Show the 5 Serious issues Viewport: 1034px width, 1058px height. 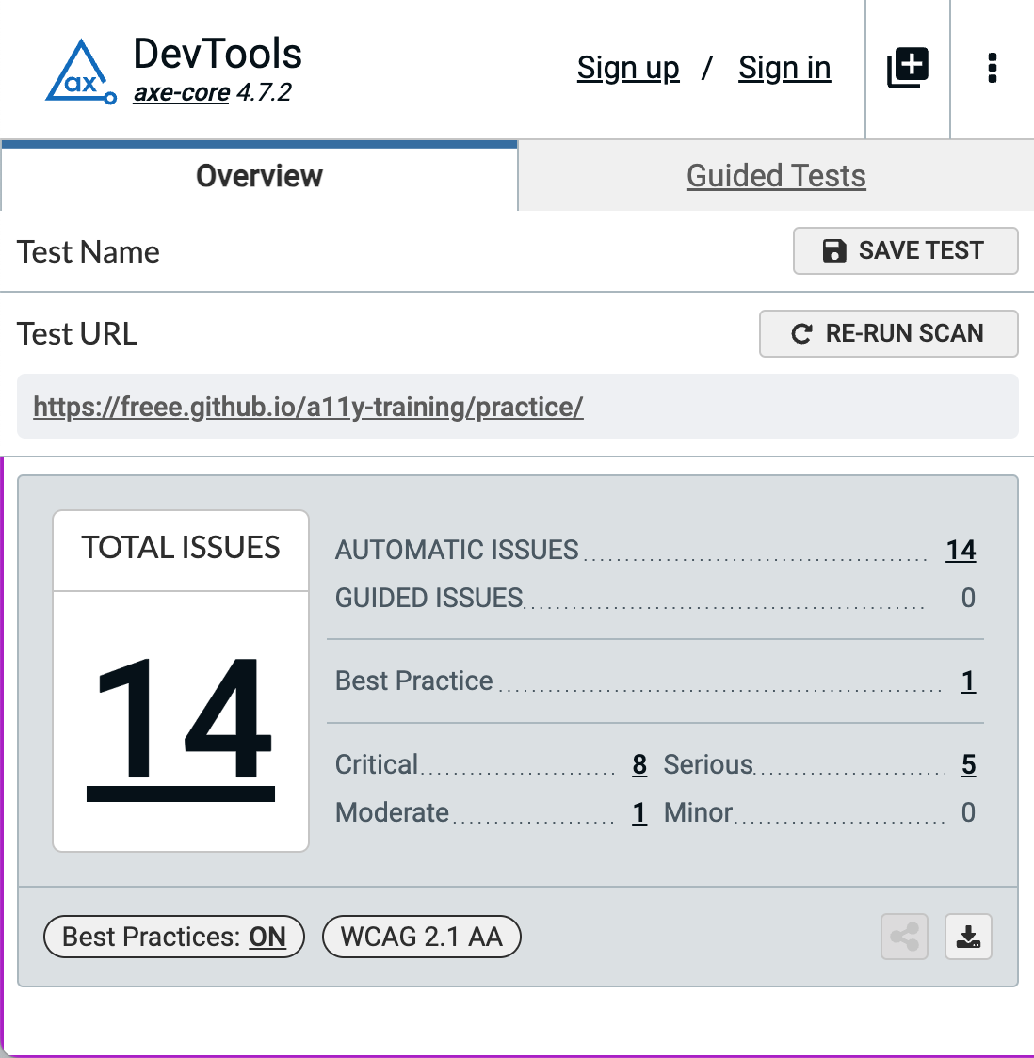[x=968, y=764]
